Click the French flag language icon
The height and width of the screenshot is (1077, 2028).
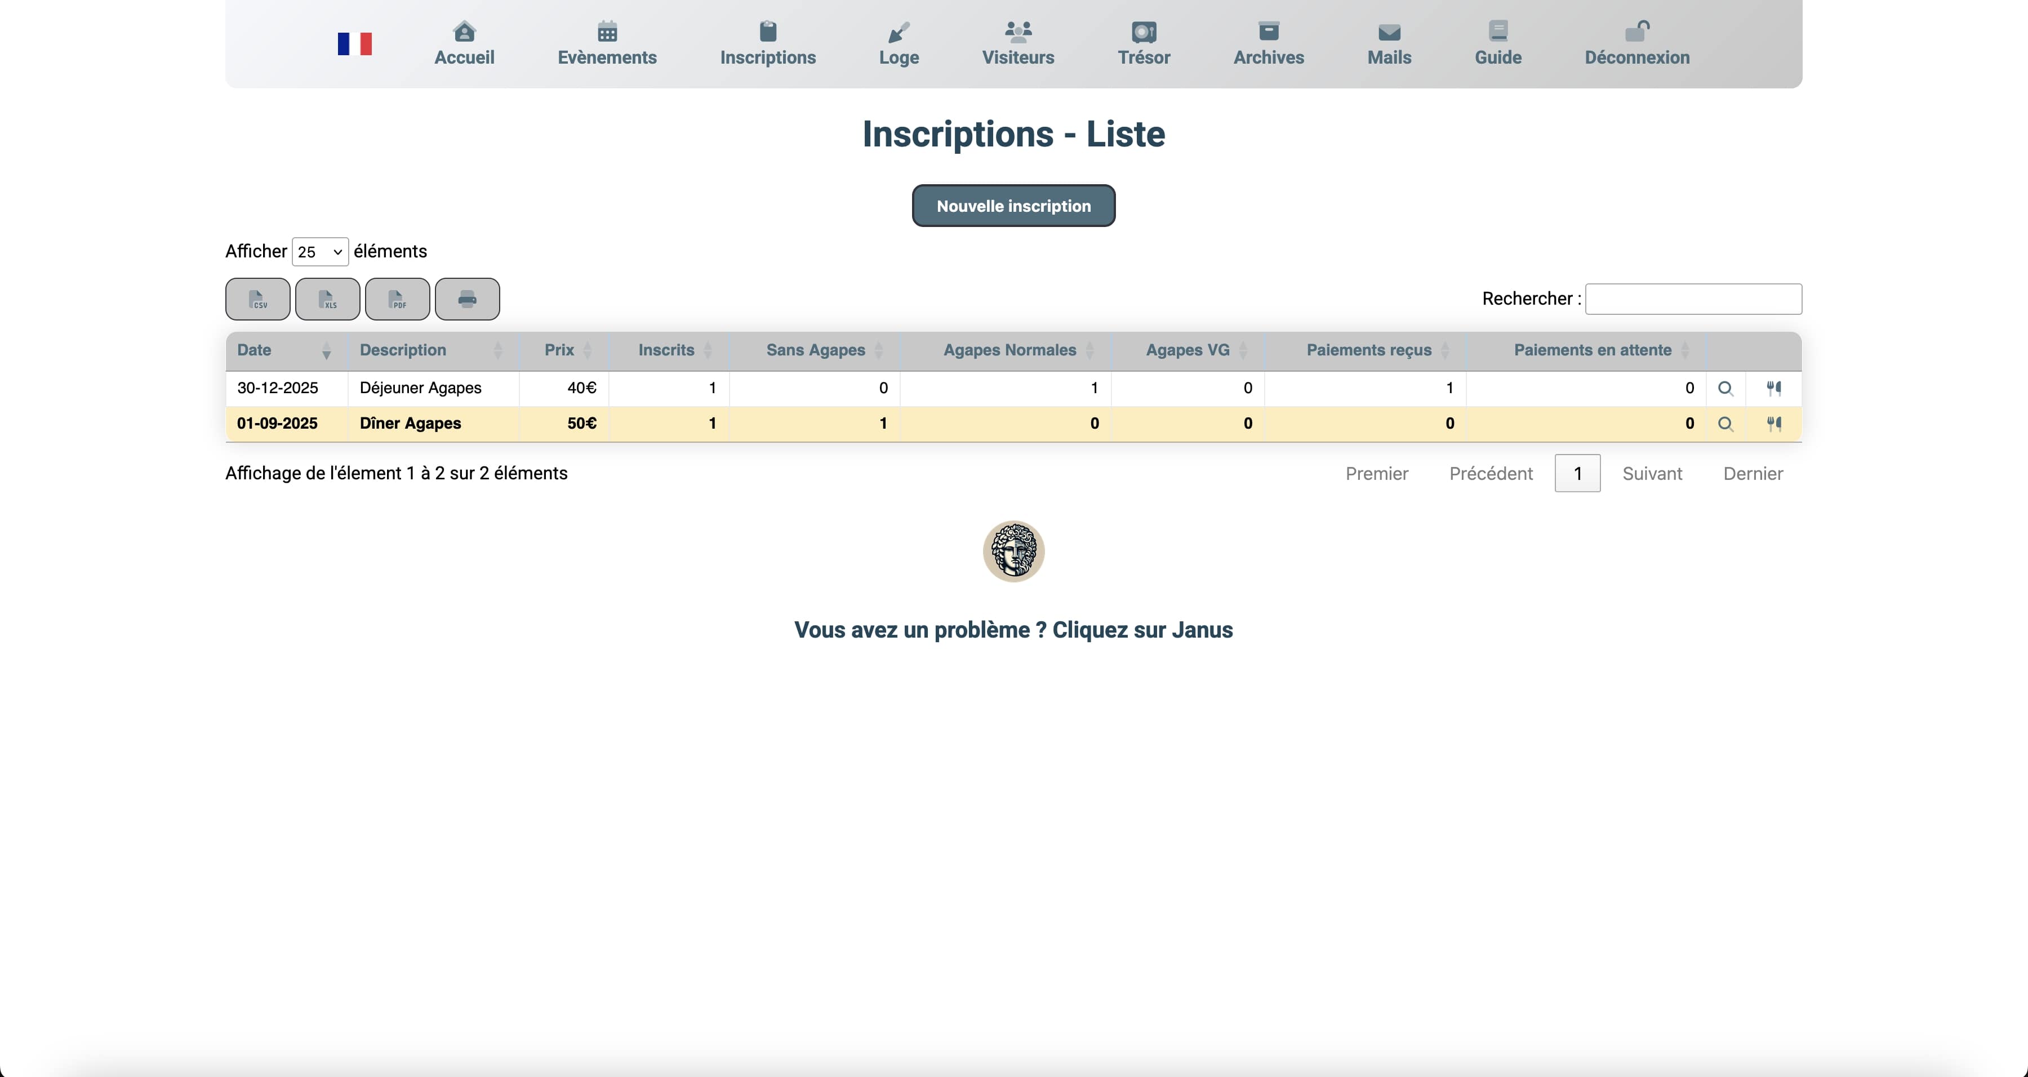click(x=354, y=44)
